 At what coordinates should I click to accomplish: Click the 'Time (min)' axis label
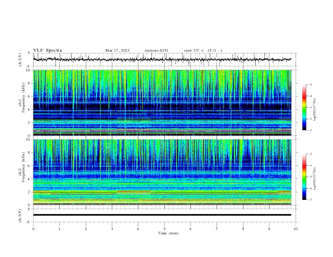click(168, 233)
